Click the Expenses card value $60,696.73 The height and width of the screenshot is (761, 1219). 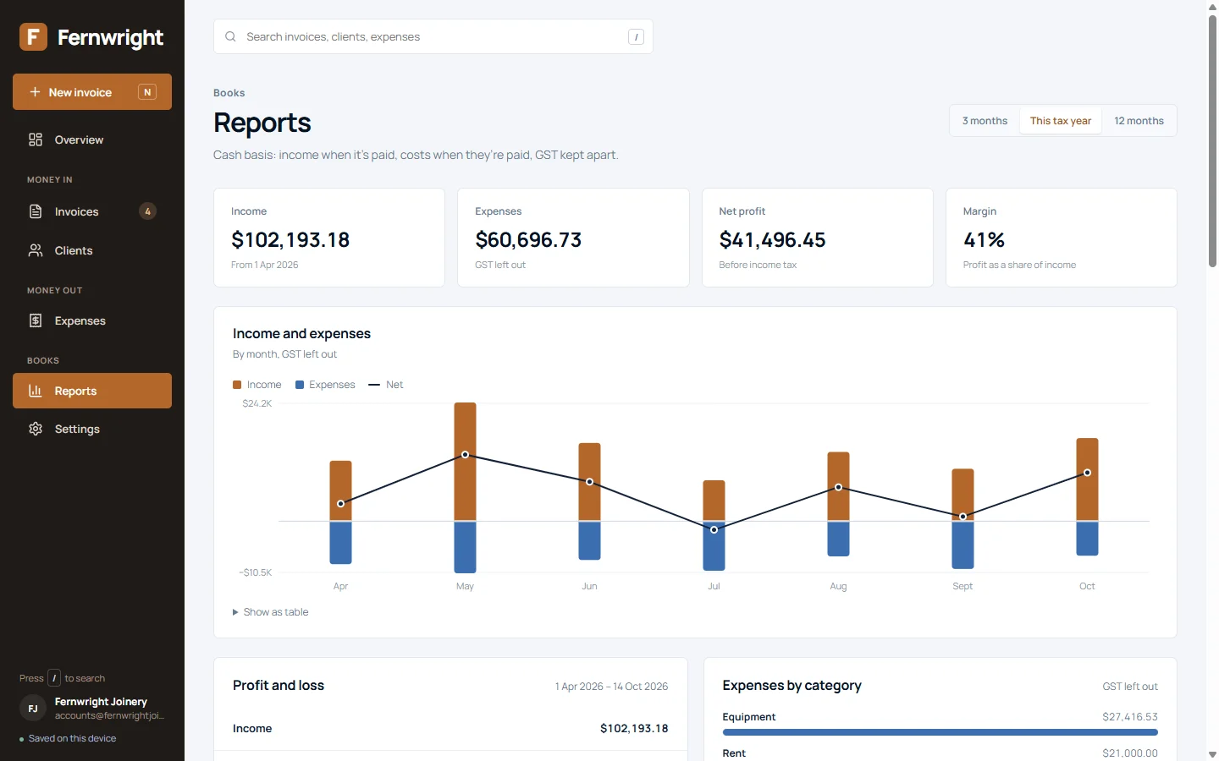(x=528, y=240)
